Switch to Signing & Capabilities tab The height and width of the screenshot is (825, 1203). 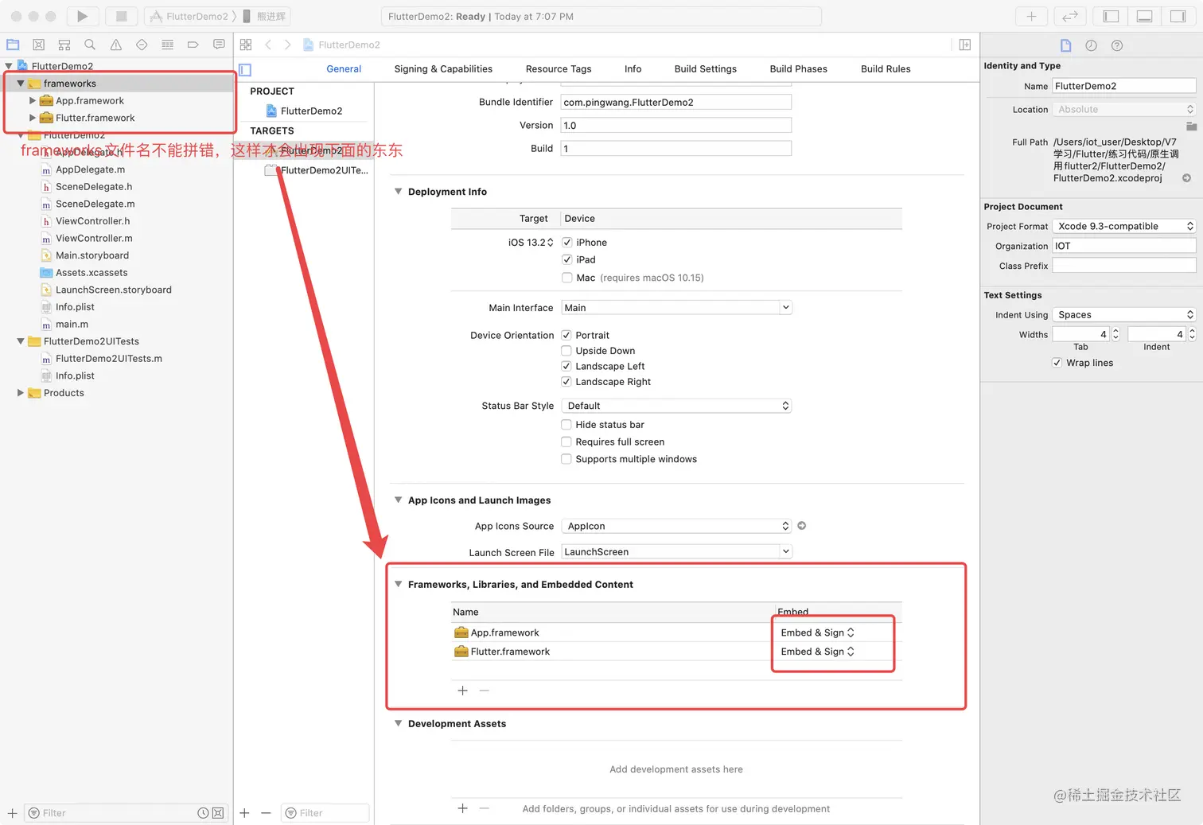(443, 69)
